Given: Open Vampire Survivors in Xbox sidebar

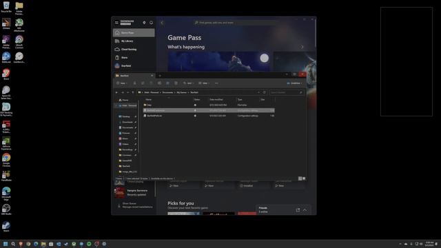Looking at the screenshot, I should 134,192.
